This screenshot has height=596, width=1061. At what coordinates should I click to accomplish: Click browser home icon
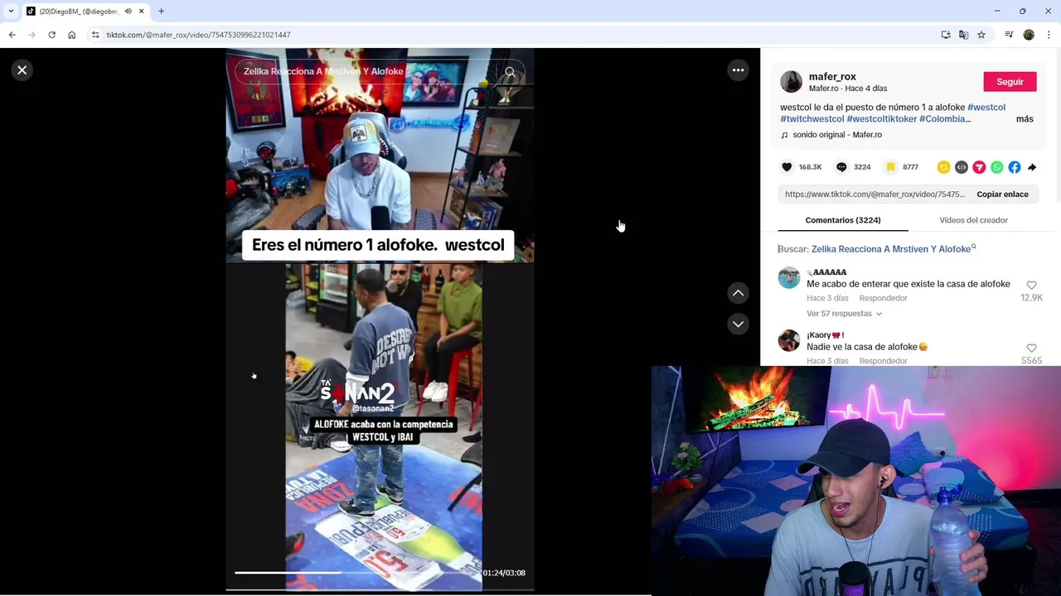[71, 35]
